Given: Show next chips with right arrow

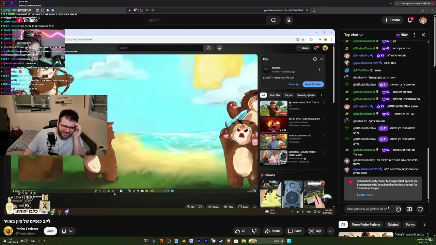Looking at the screenshot, I should pyautogui.click(x=424, y=225).
